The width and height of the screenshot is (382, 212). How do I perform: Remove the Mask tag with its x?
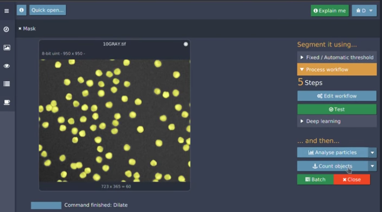coord(20,29)
